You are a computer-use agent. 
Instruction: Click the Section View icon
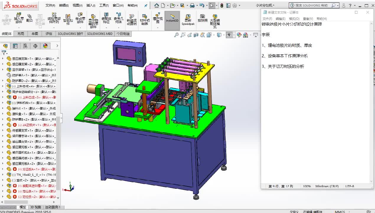196,35
